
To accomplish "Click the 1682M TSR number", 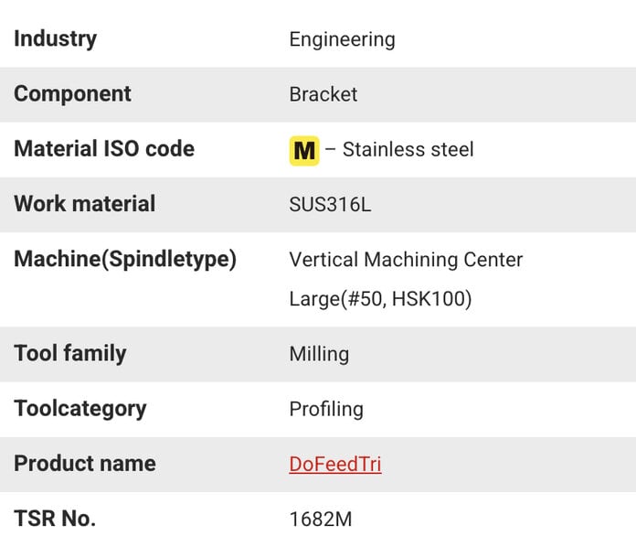I will pyautogui.click(x=321, y=520).
